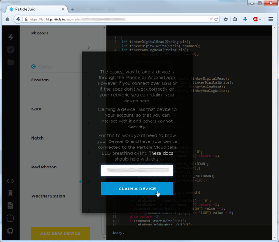Click the Ready. status text
The height and width of the screenshot is (242, 279).
pyautogui.click(x=118, y=233)
